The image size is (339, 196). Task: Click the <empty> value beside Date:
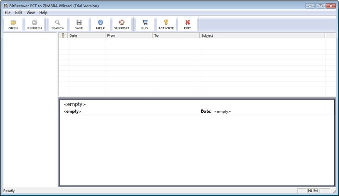[x=223, y=112]
